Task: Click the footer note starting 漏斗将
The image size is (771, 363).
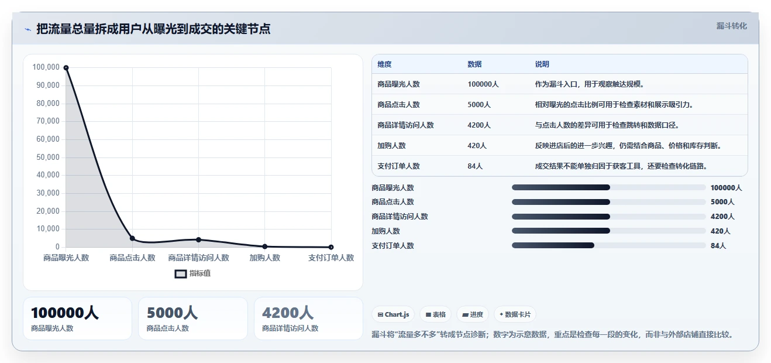Action: (553, 335)
